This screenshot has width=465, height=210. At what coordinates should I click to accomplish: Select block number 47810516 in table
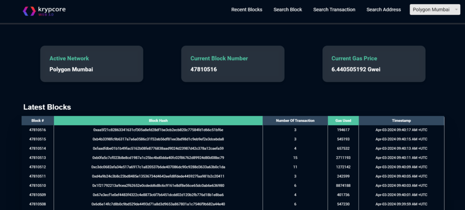coord(38,130)
